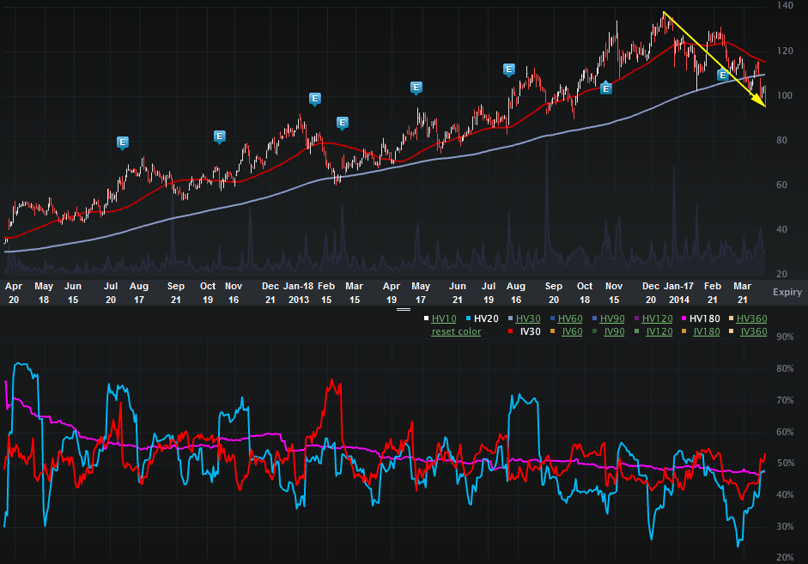The height and width of the screenshot is (564, 808).
Task: Add the HV120 line to the chart
Action: click(x=657, y=318)
